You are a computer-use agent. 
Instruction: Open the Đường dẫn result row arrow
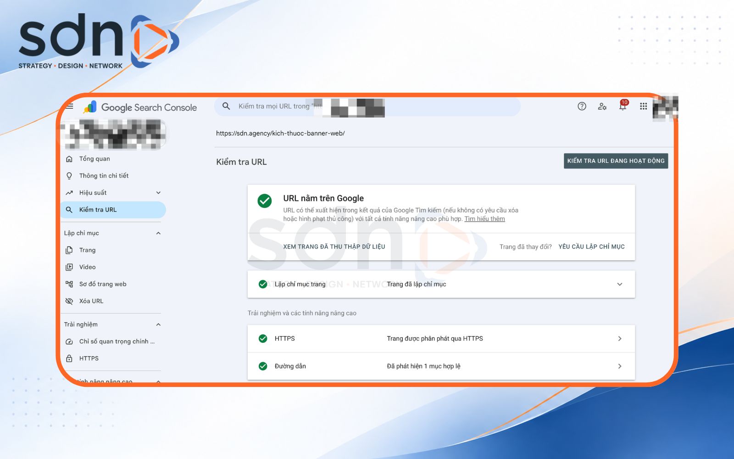620,366
